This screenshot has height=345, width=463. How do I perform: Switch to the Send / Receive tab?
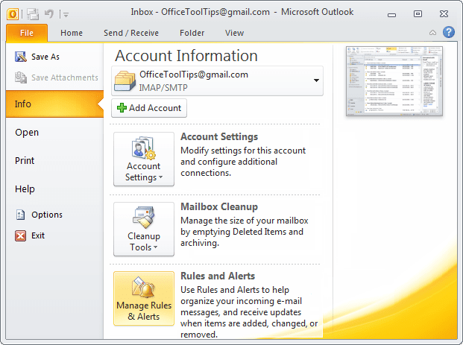click(x=131, y=33)
